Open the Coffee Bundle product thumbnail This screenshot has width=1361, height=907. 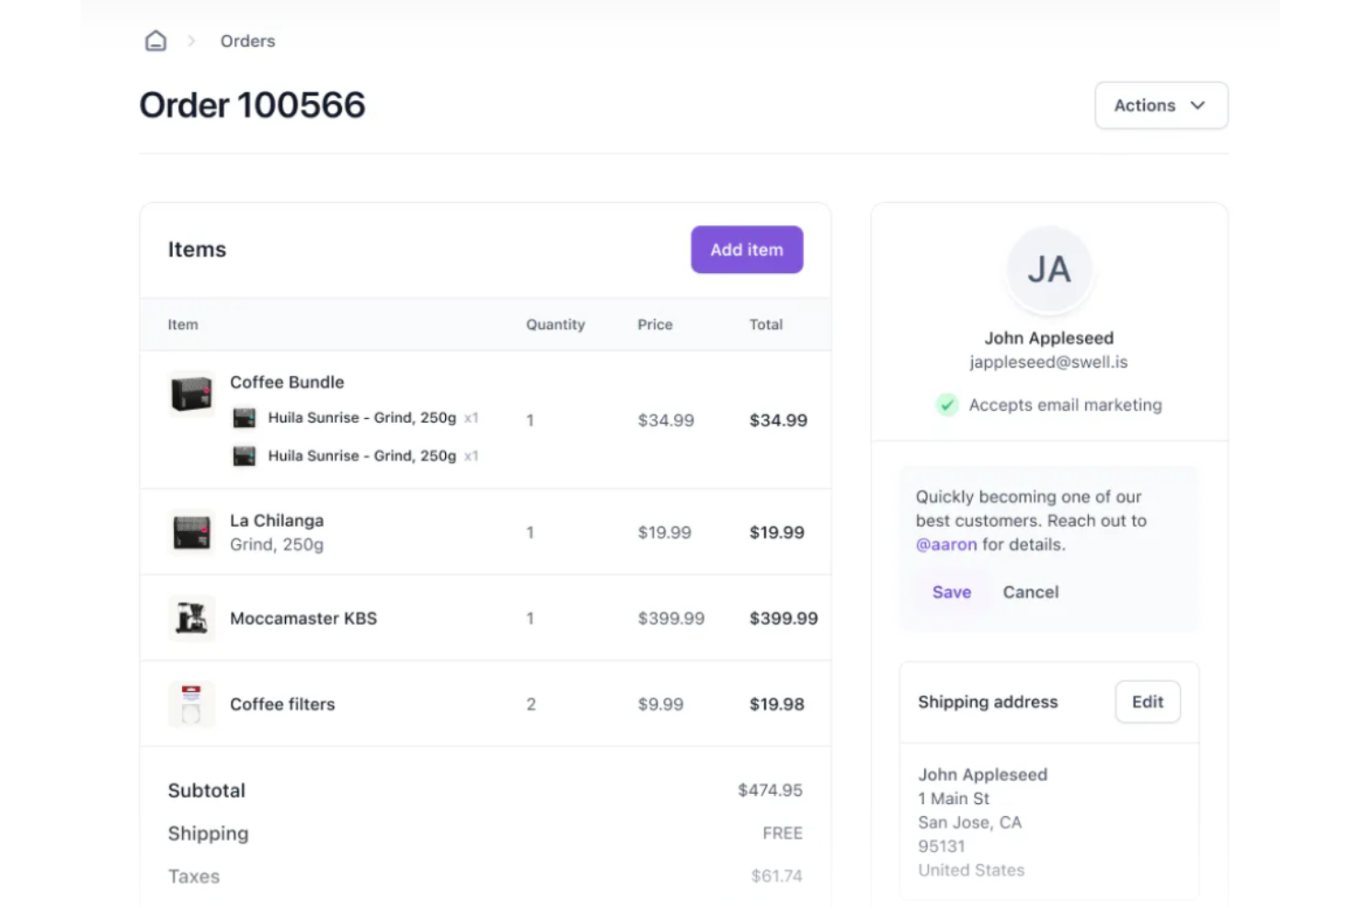click(x=190, y=394)
